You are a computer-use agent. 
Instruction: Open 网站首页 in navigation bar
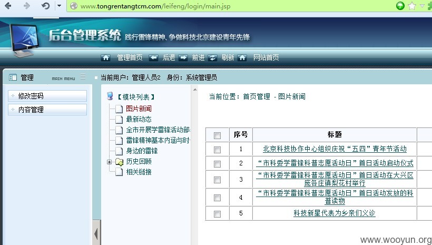(266, 57)
